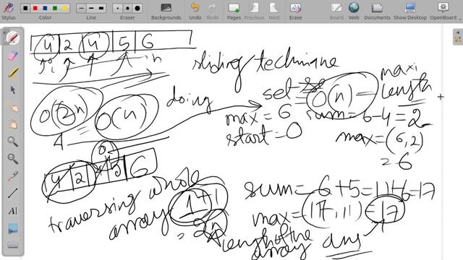Image resolution: width=463 pixels, height=260 pixels.
Task: Undo the last stroke
Action: click(195, 11)
